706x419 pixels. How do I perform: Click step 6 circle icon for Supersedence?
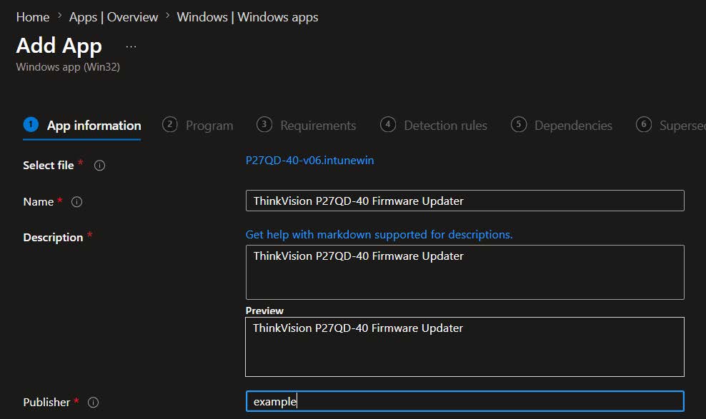point(644,124)
